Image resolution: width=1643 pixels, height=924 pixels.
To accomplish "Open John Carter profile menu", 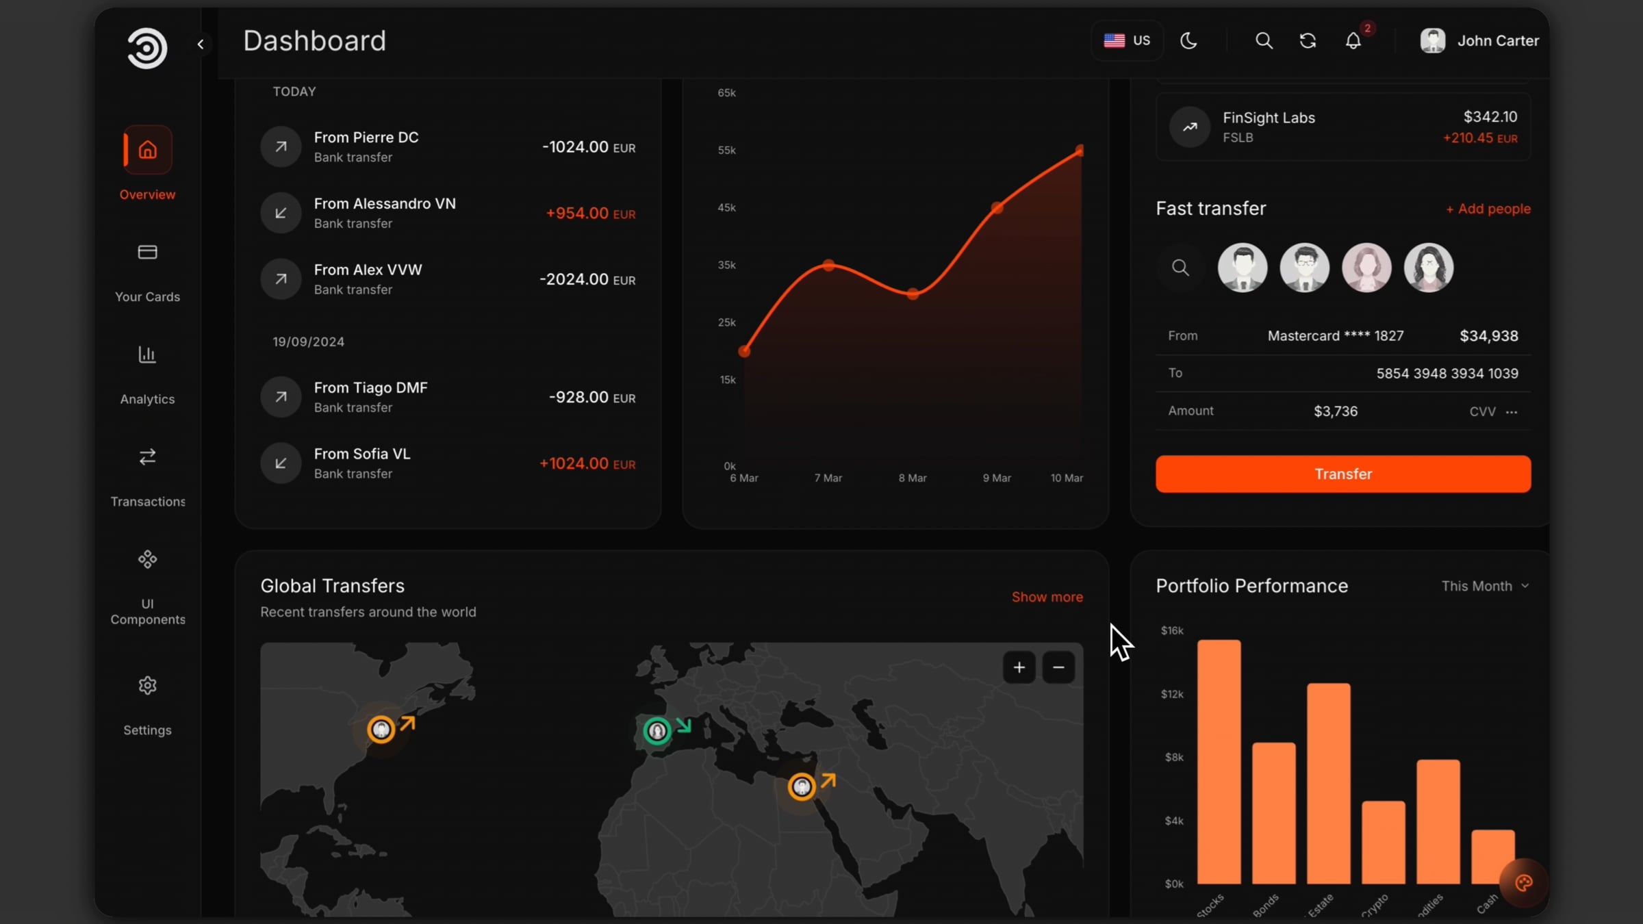I will tap(1479, 40).
